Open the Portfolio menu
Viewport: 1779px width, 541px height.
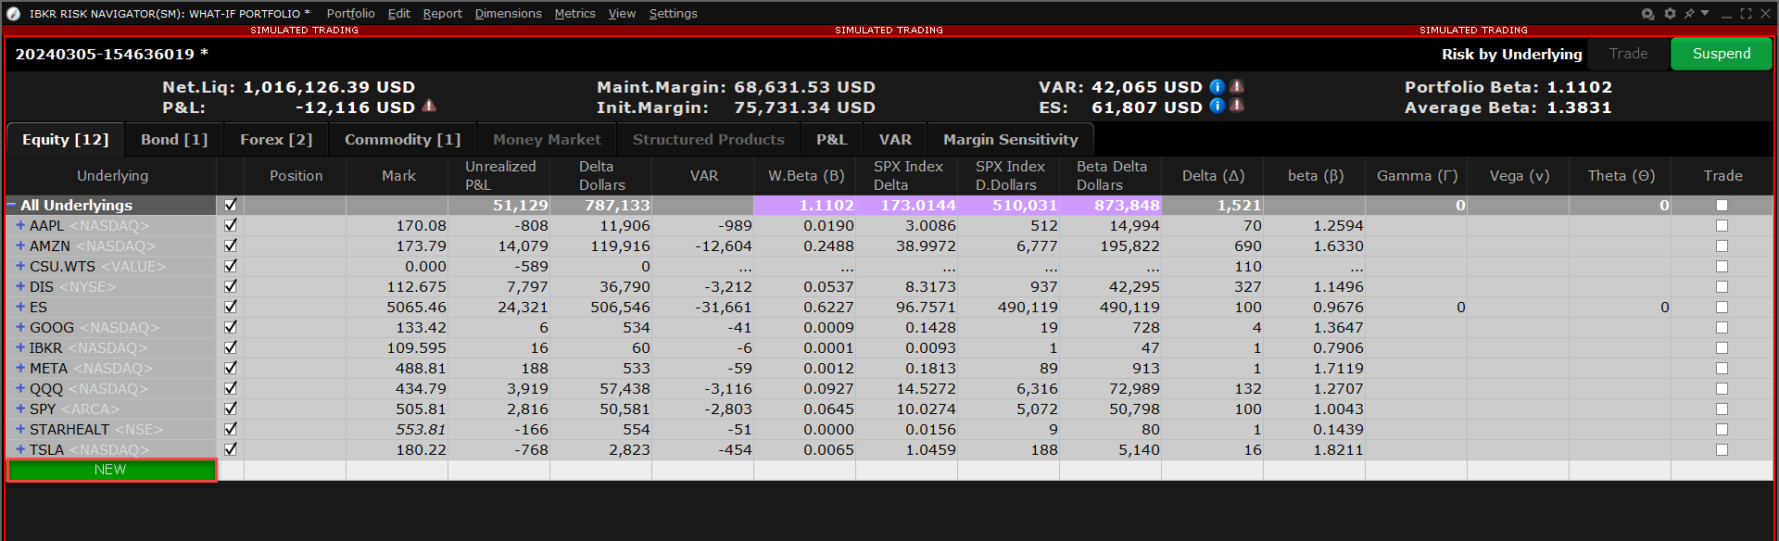[x=350, y=14]
